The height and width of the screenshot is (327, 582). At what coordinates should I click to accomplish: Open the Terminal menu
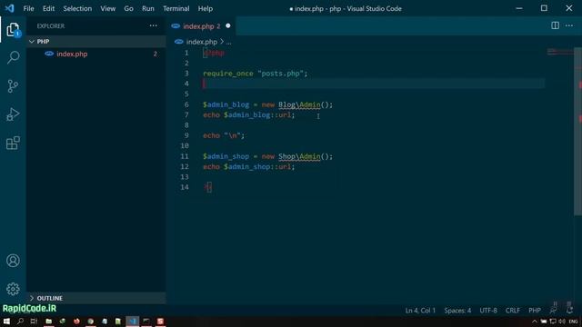tap(176, 8)
